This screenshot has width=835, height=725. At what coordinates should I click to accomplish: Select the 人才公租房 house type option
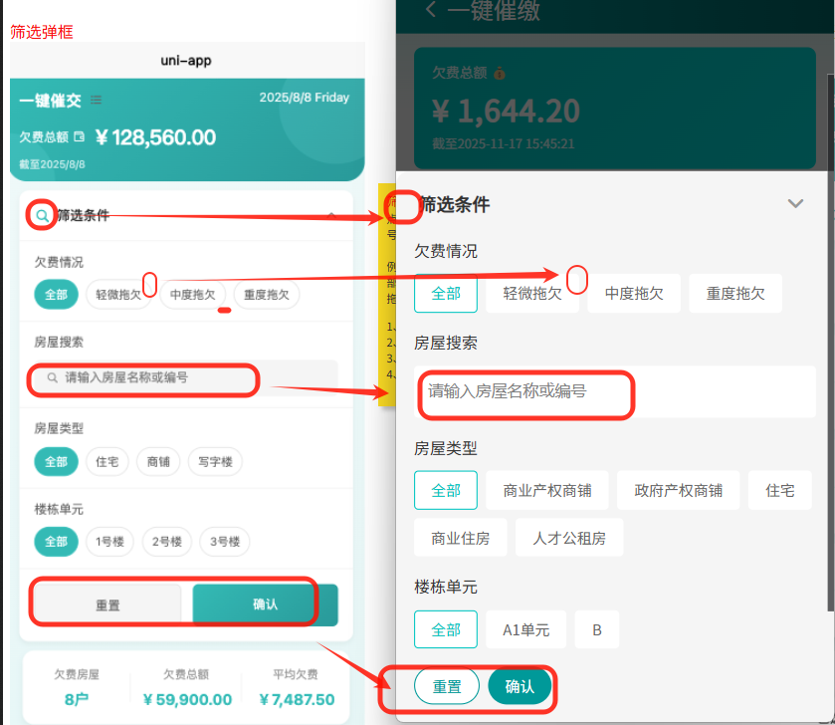coord(568,538)
